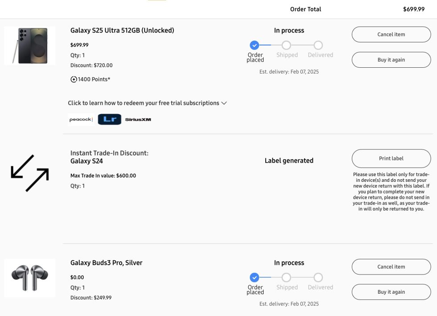The height and width of the screenshot is (316, 437).
Task: Click the Shipped status circle for Galaxy Buds3
Action: tap(287, 277)
